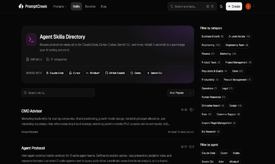Click the Gemini CLI sparkle badge
Viewport: 275px width, 164px height.
(x=148, y=73)
